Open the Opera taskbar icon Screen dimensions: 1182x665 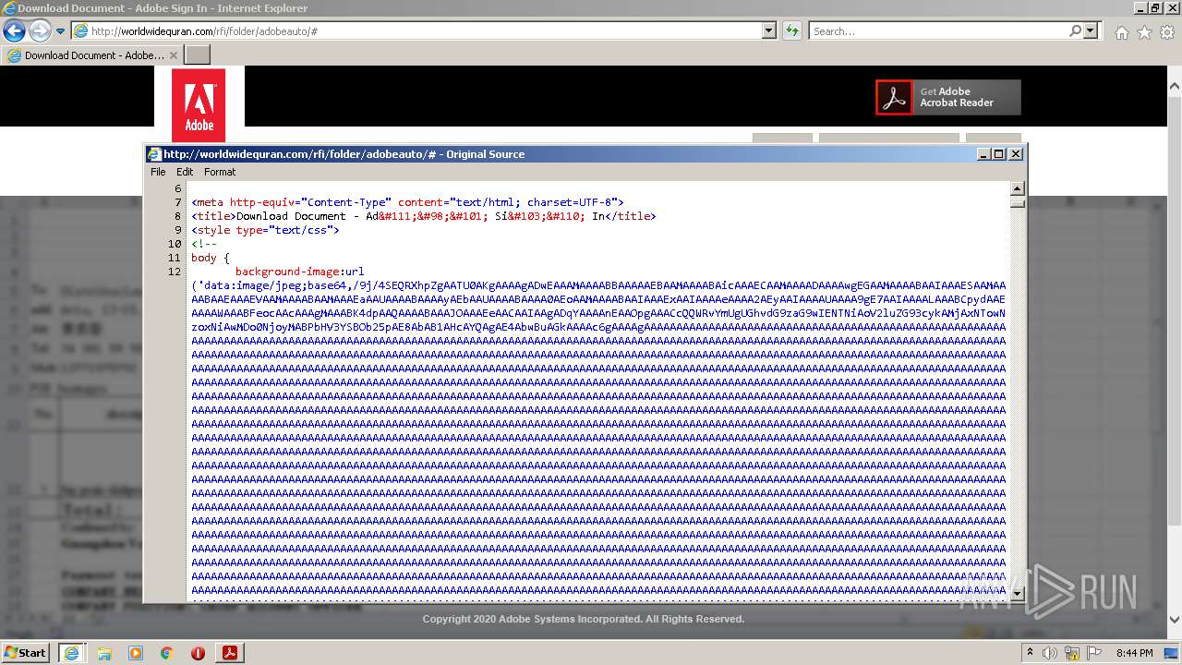(x=198, y=653)
